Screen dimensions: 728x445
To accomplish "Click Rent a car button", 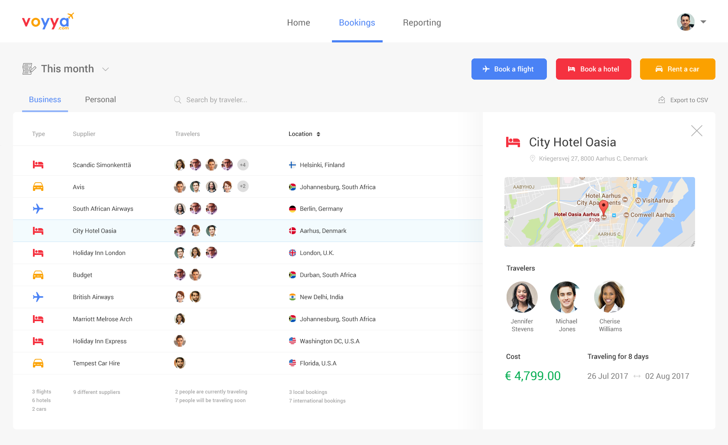I will point(678,69).
